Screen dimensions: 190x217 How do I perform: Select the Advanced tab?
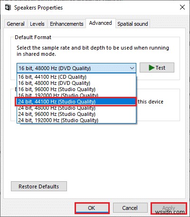(101, 23)
